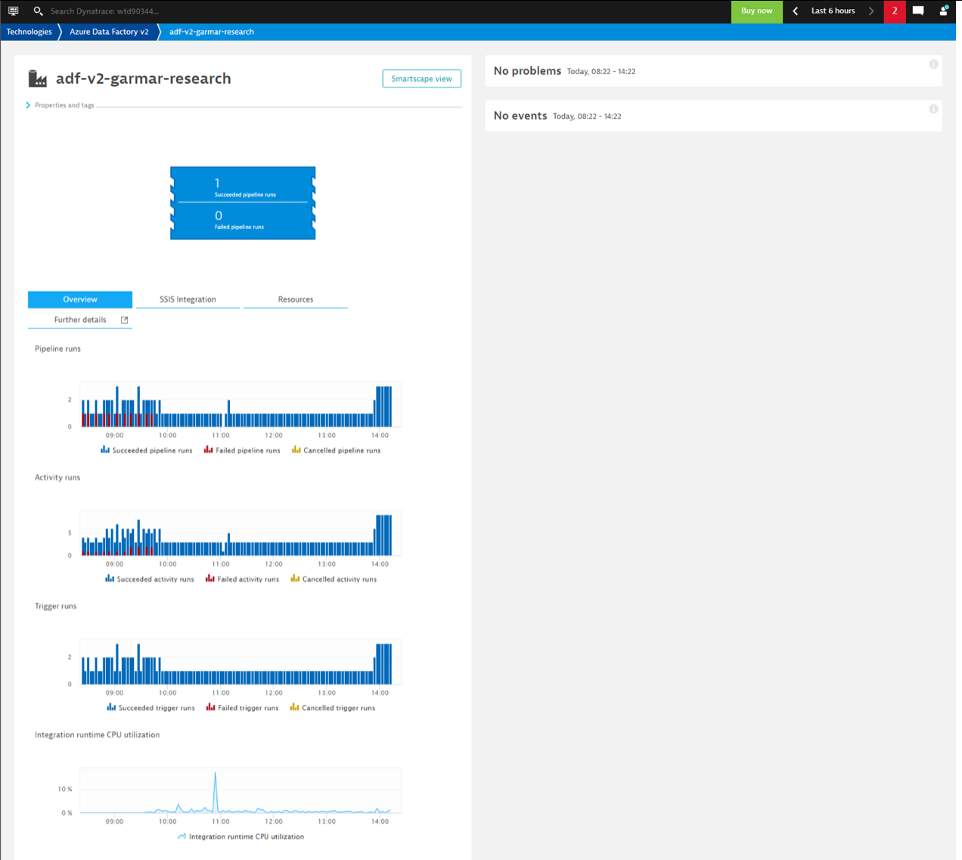Click the Pipeline runs chart
This screenshot has width=962, height=860.
click(240, 406)
